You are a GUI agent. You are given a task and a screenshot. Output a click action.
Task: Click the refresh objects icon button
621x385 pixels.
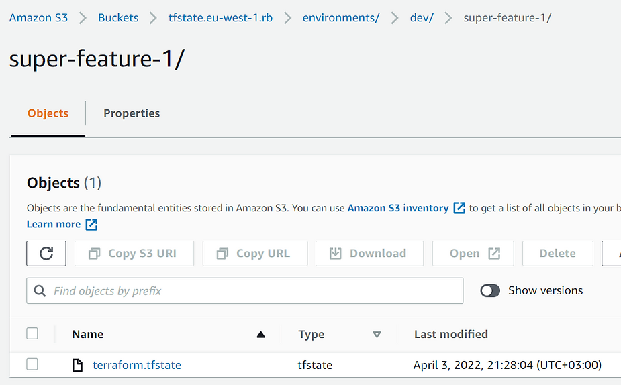(x=46, y=254)
